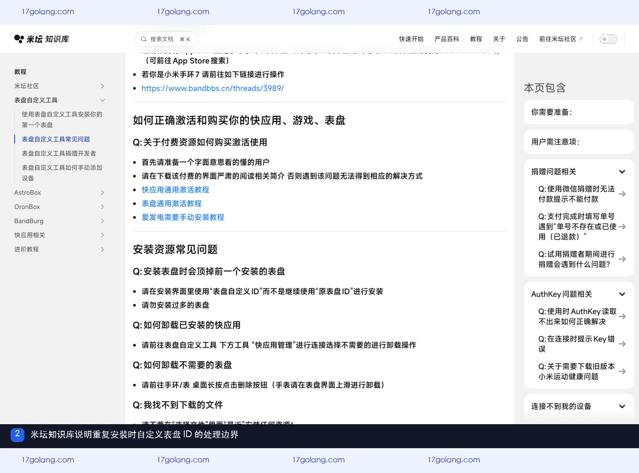This screenshot has width=639, height=473.
Task: Click the 我找不到下载的文件 question heading
Action: [x=178, y=405]
